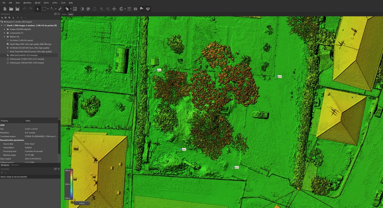This screenshot has height=208, width=383.
Task: Zoom in with the magnifier plus
Action: [101, 9]
